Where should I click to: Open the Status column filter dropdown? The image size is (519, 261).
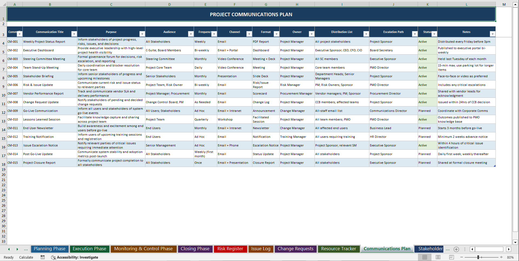(434, 34)
